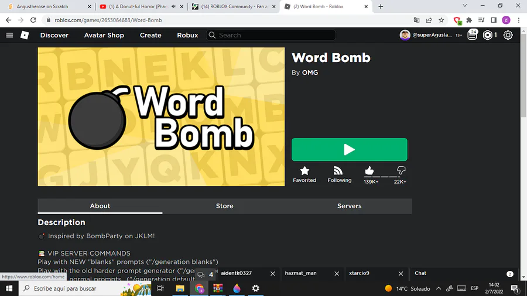
Task: Close the hazmat_man chat window
Action: (x=337, y=274)
